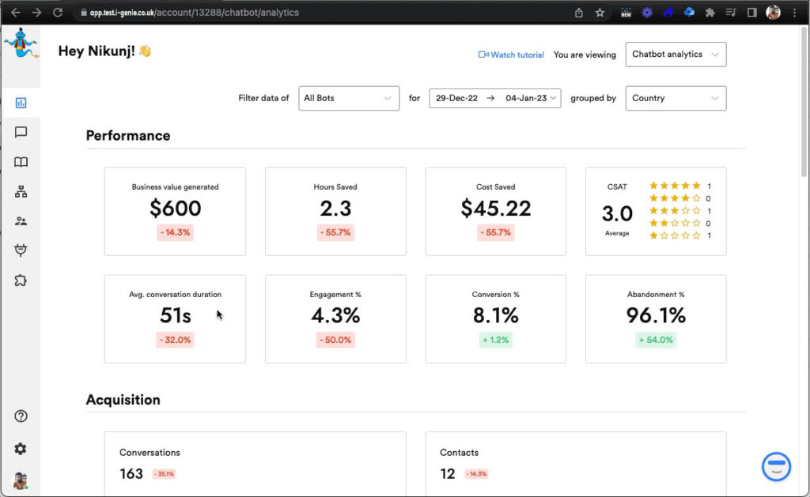The height and width of the screenshot is (497, 810).
Task: Open the analytics chart icon in sidebar
Action: (x=21, y=103)
